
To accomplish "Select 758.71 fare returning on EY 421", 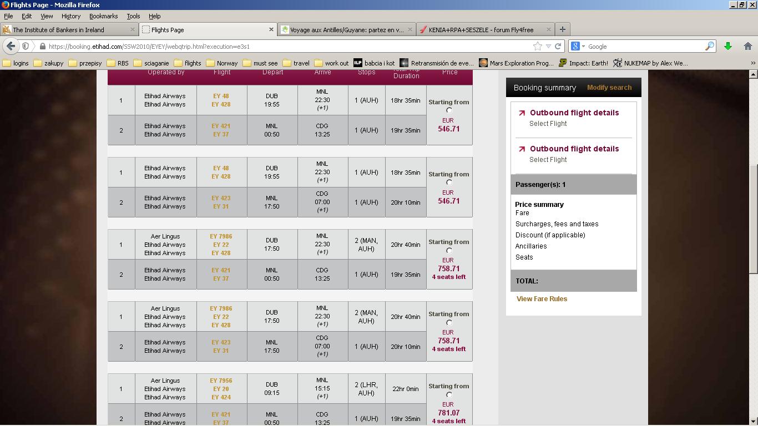I will [449, 251].
